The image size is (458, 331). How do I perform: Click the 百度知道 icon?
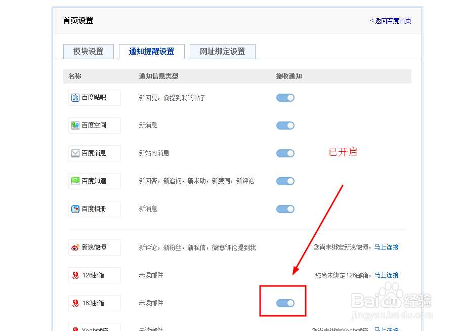75,181
